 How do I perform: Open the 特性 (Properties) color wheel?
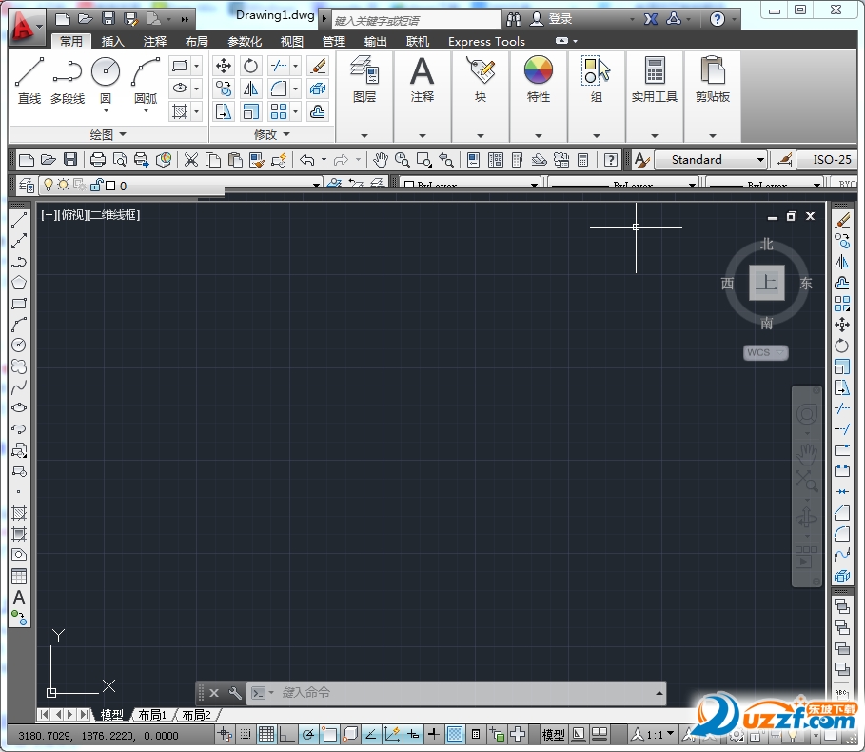(539, 70)
